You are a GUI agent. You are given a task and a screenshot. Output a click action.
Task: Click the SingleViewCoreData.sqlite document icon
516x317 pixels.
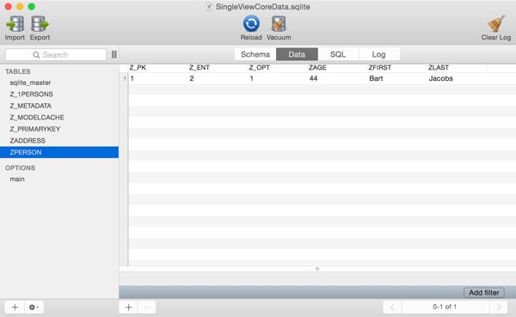(209, 7)
